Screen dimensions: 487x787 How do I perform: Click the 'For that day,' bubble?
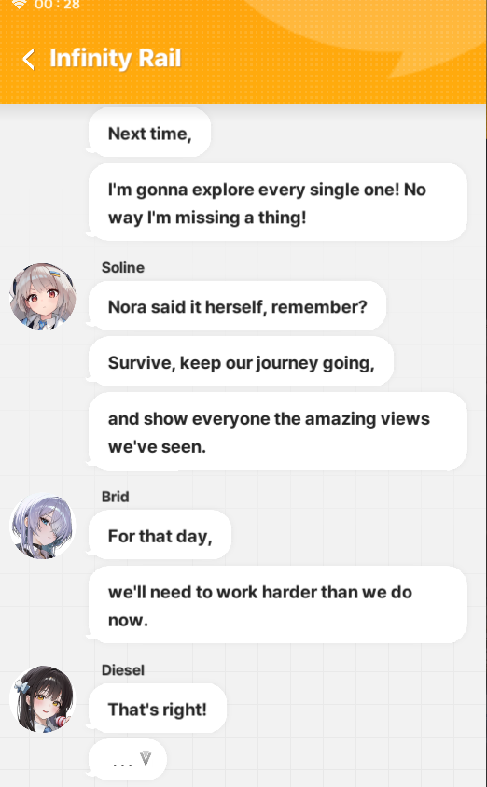(x=160, y=536)
